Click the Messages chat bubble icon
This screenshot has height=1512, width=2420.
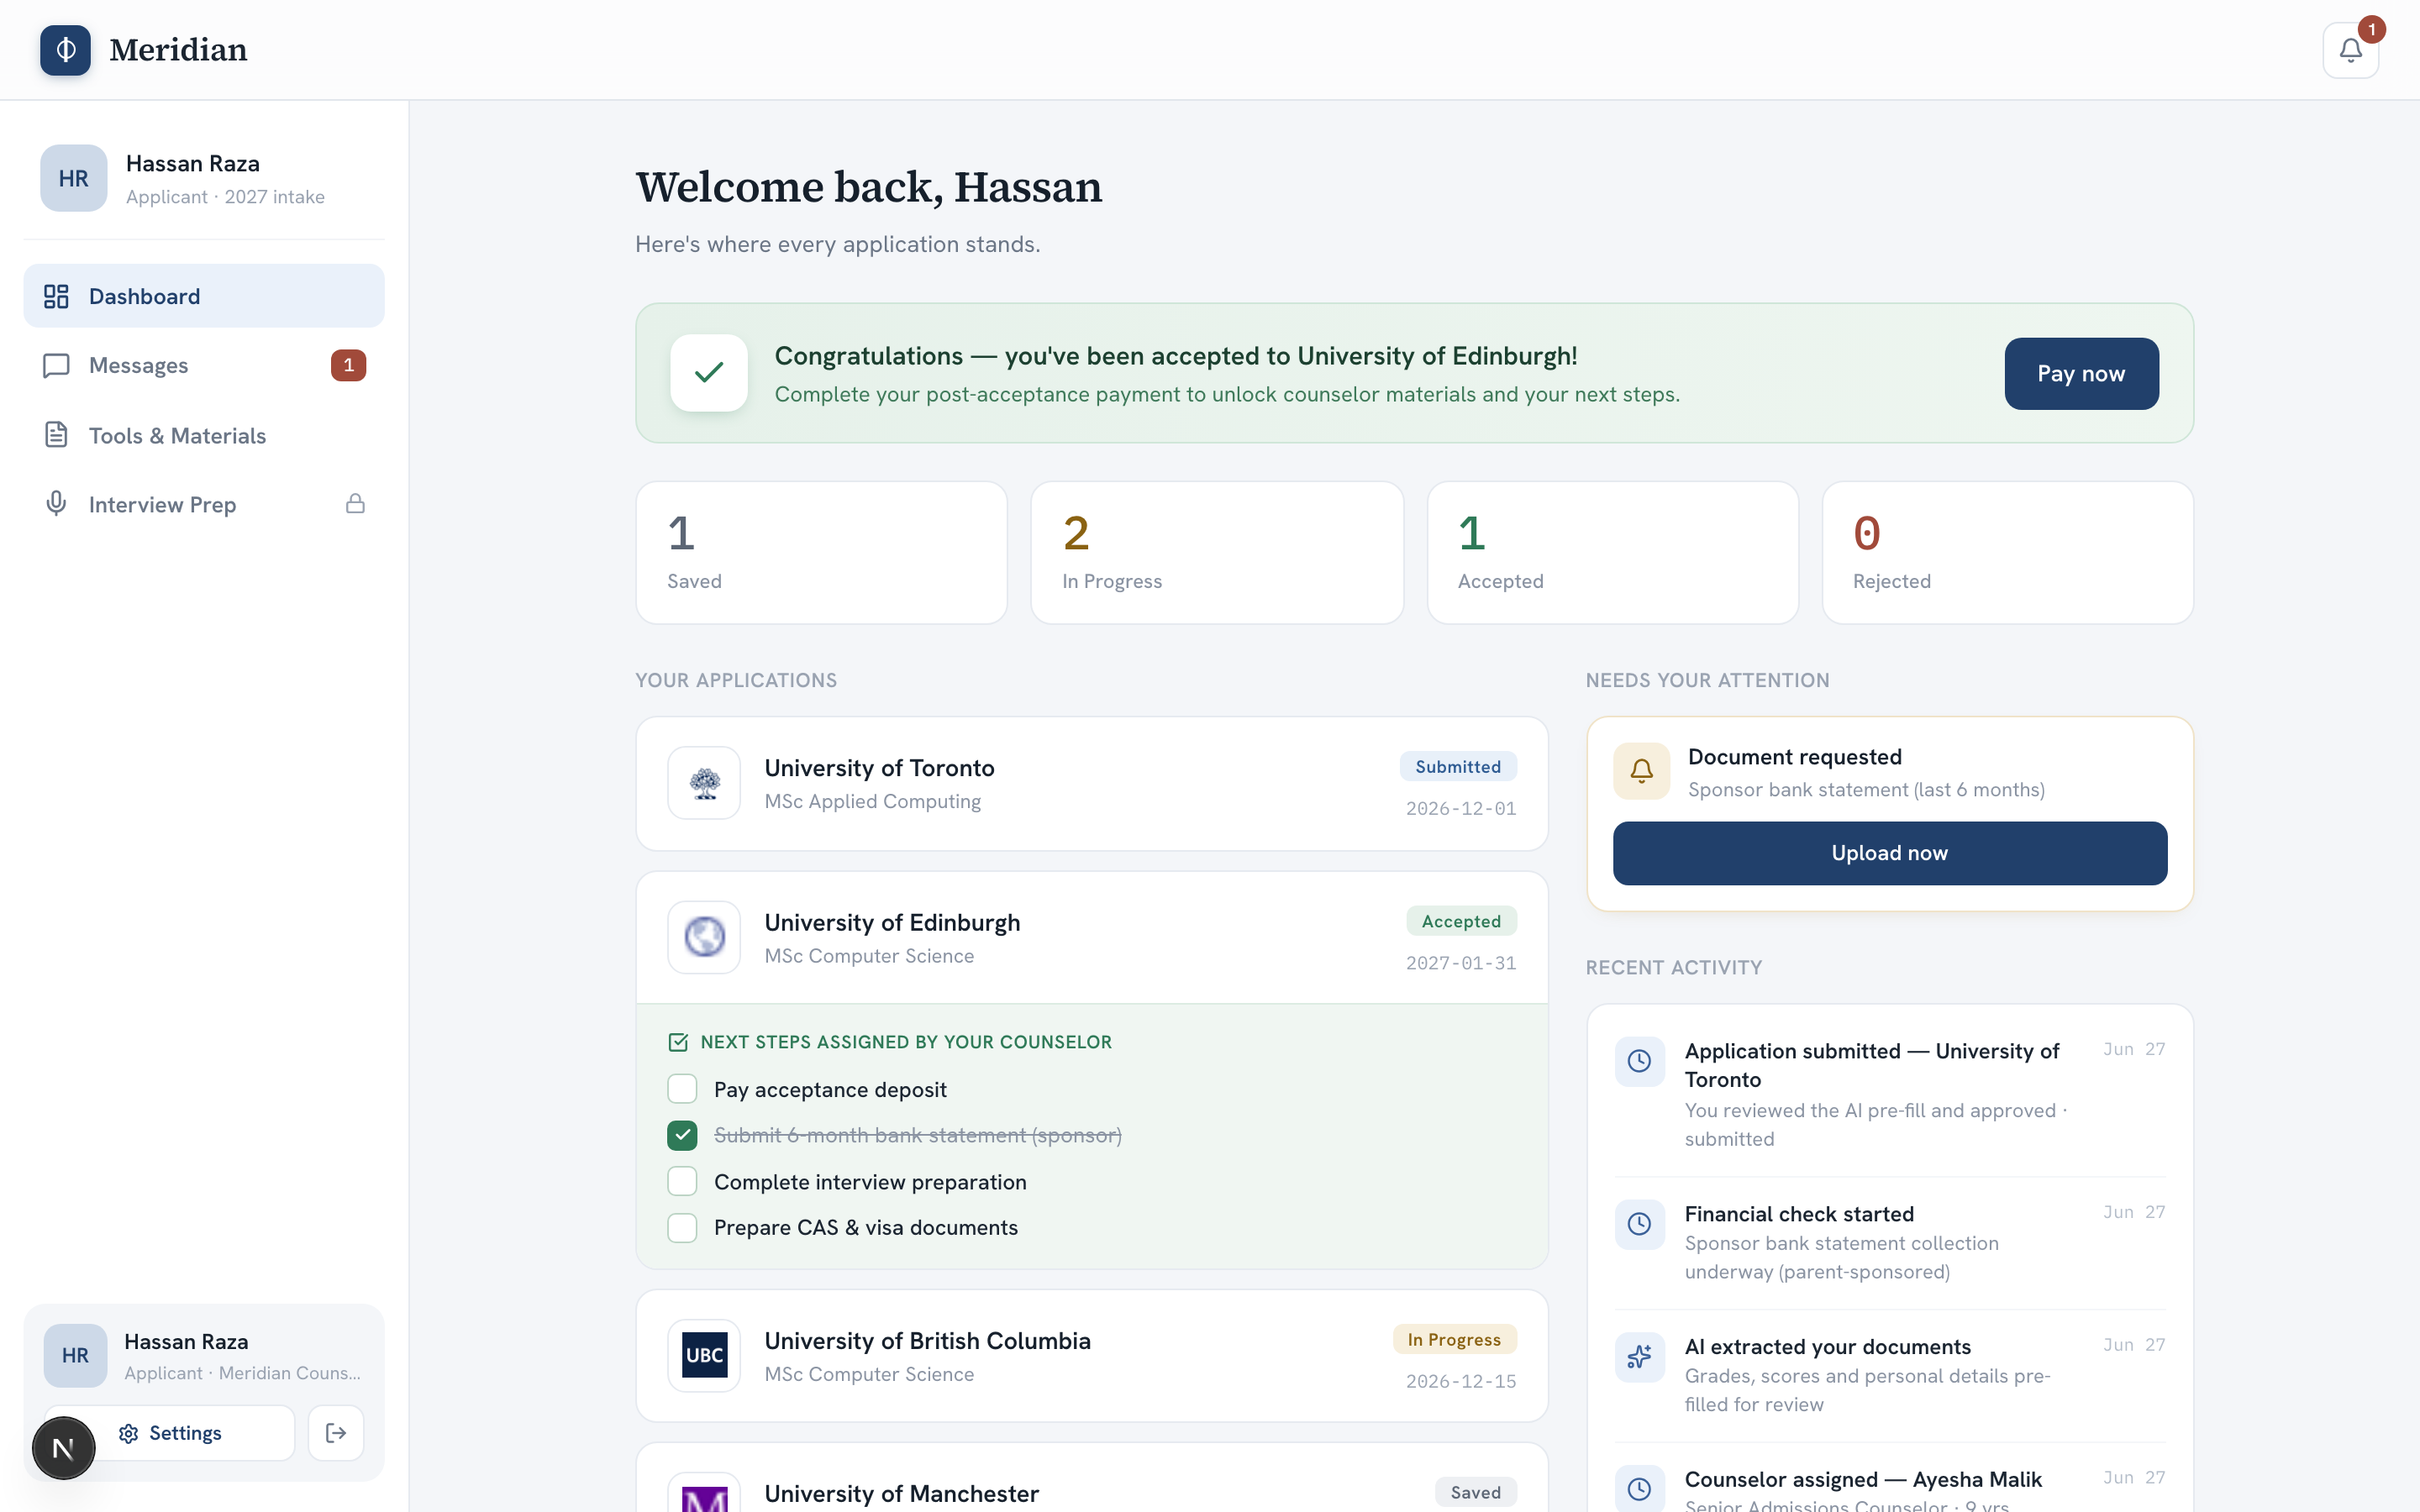[56, 365]
